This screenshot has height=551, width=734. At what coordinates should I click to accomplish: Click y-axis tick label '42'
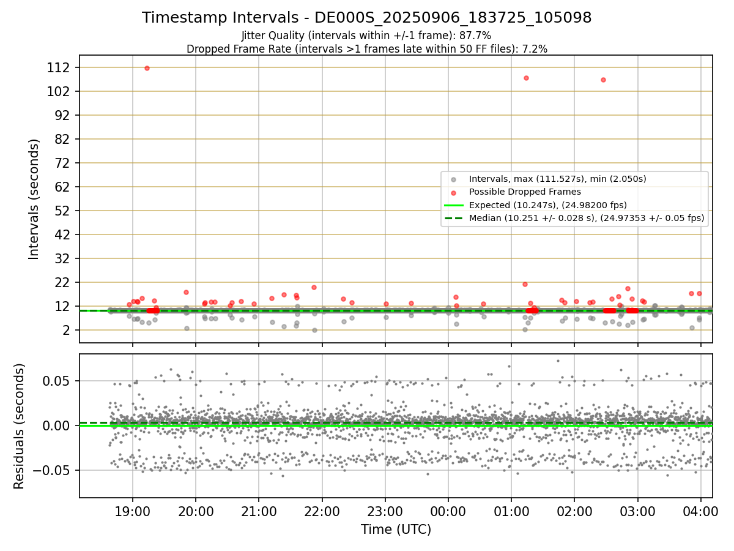(62, 234)
